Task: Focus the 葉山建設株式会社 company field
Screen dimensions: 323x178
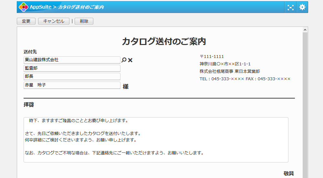Action: [x=72, y=60]
